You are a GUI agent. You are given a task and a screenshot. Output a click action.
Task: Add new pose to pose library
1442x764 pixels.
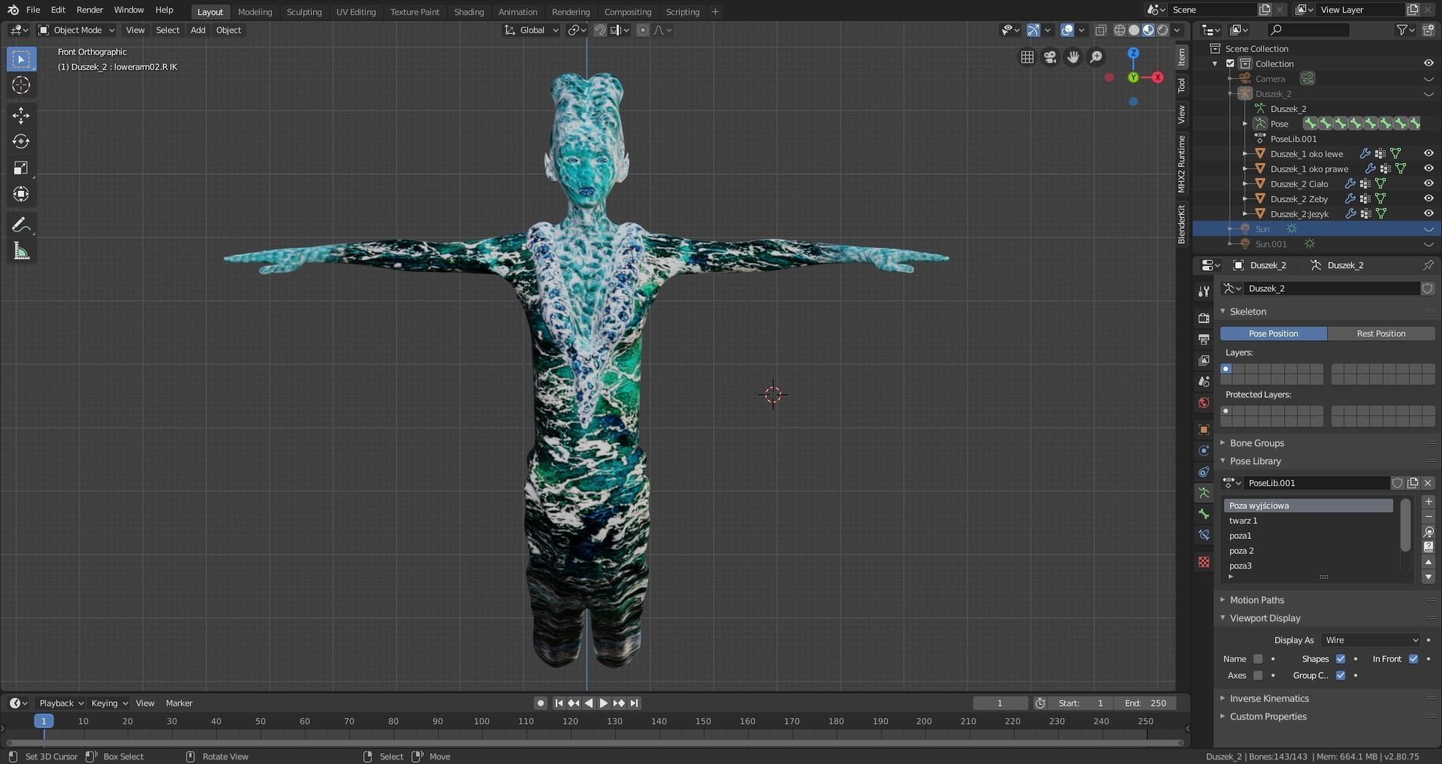click(x=1428, y=502)
